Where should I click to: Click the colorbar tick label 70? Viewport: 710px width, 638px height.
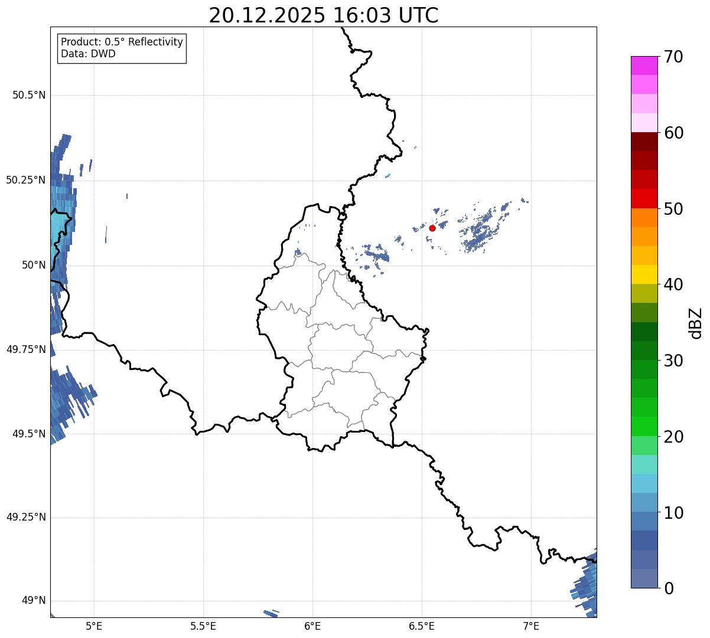point(673,57)
